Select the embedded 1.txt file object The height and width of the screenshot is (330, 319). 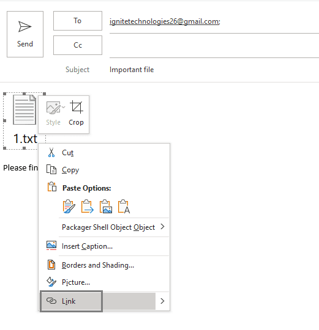point(24,120)
